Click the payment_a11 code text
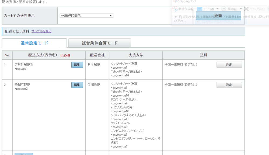The image size is (269, 155). pyautogui.click(x=120, y=119)
